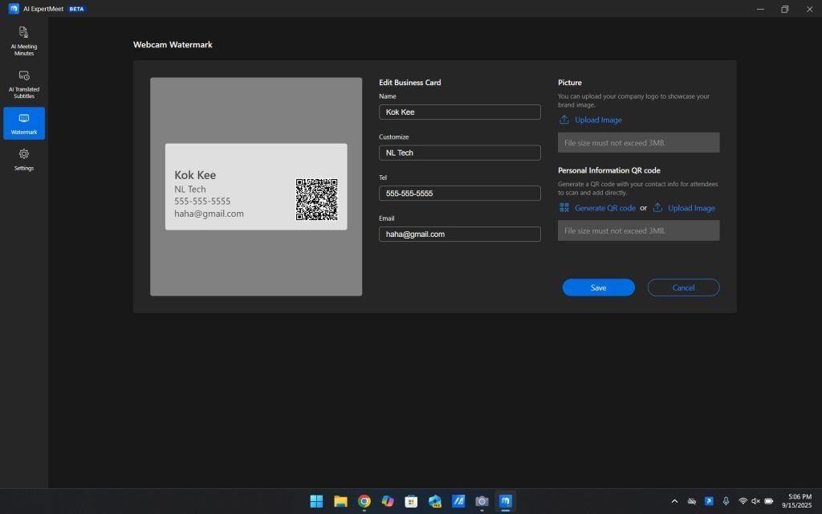This screenshot has width=822, height=514.
Task: Click the microphone icon in the system tray
Action: (x=726, y=501)
